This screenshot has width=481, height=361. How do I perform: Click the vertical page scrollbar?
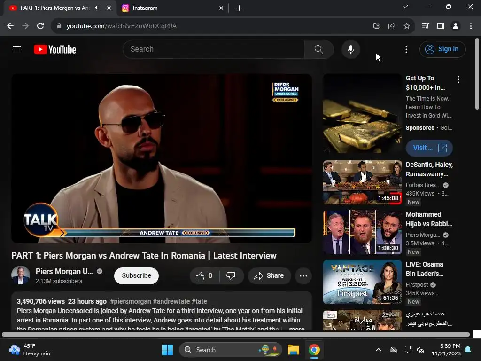[x=477, y=74]
